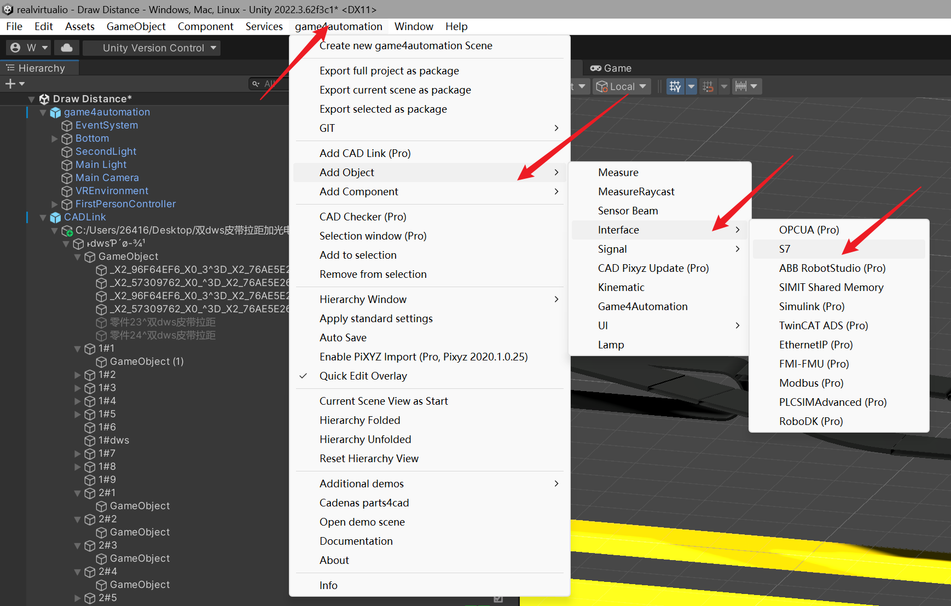Open the Window menu
The image size is (951, 606).
414,26
